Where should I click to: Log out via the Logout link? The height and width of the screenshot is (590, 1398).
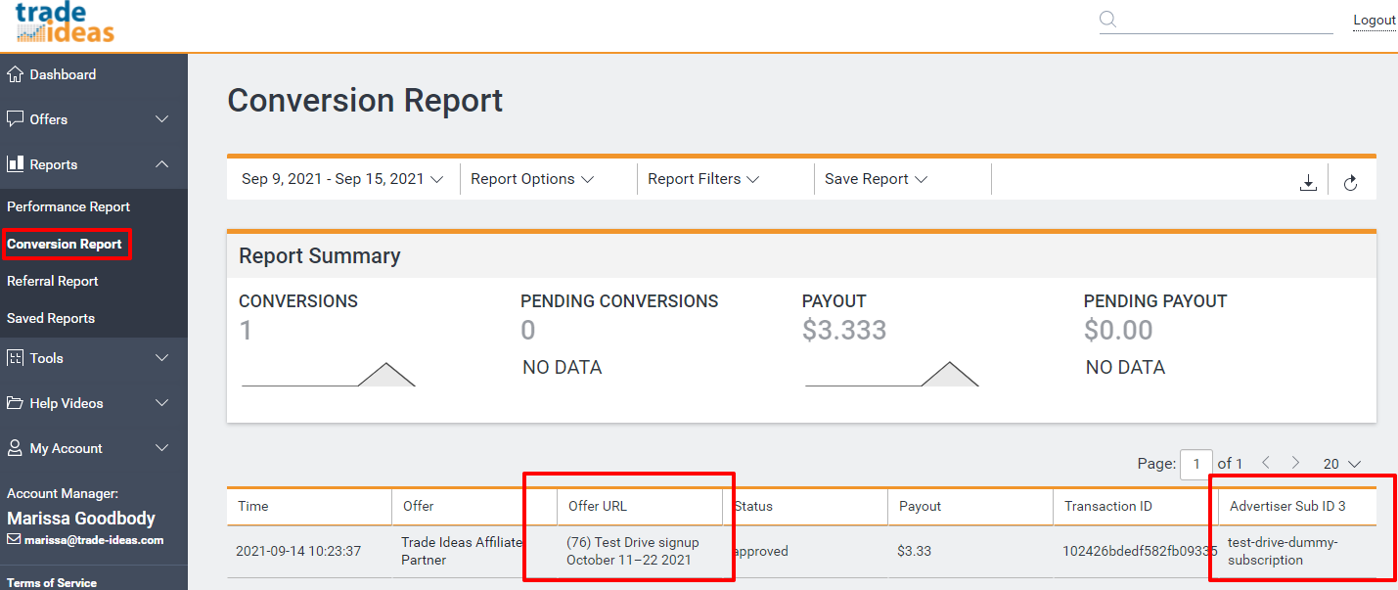click(x=1374, y=21)
